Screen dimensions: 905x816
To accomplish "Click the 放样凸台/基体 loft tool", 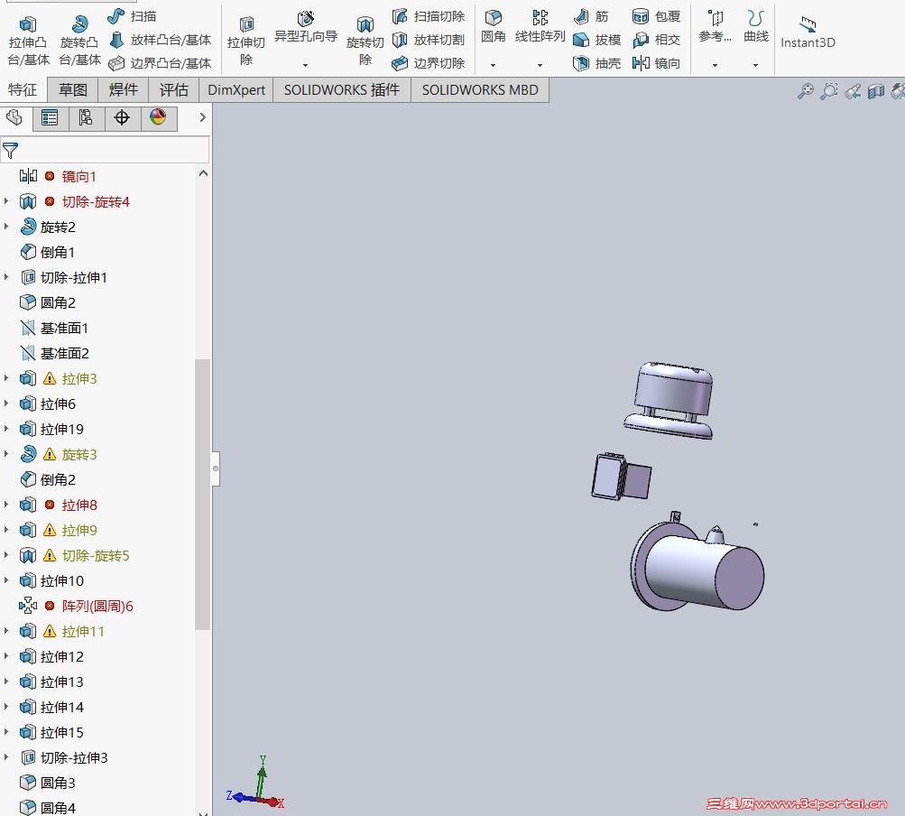I will 161,40.
